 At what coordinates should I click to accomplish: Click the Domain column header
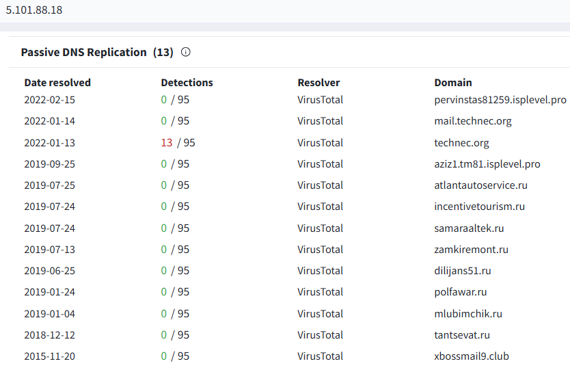coord(453,83)
